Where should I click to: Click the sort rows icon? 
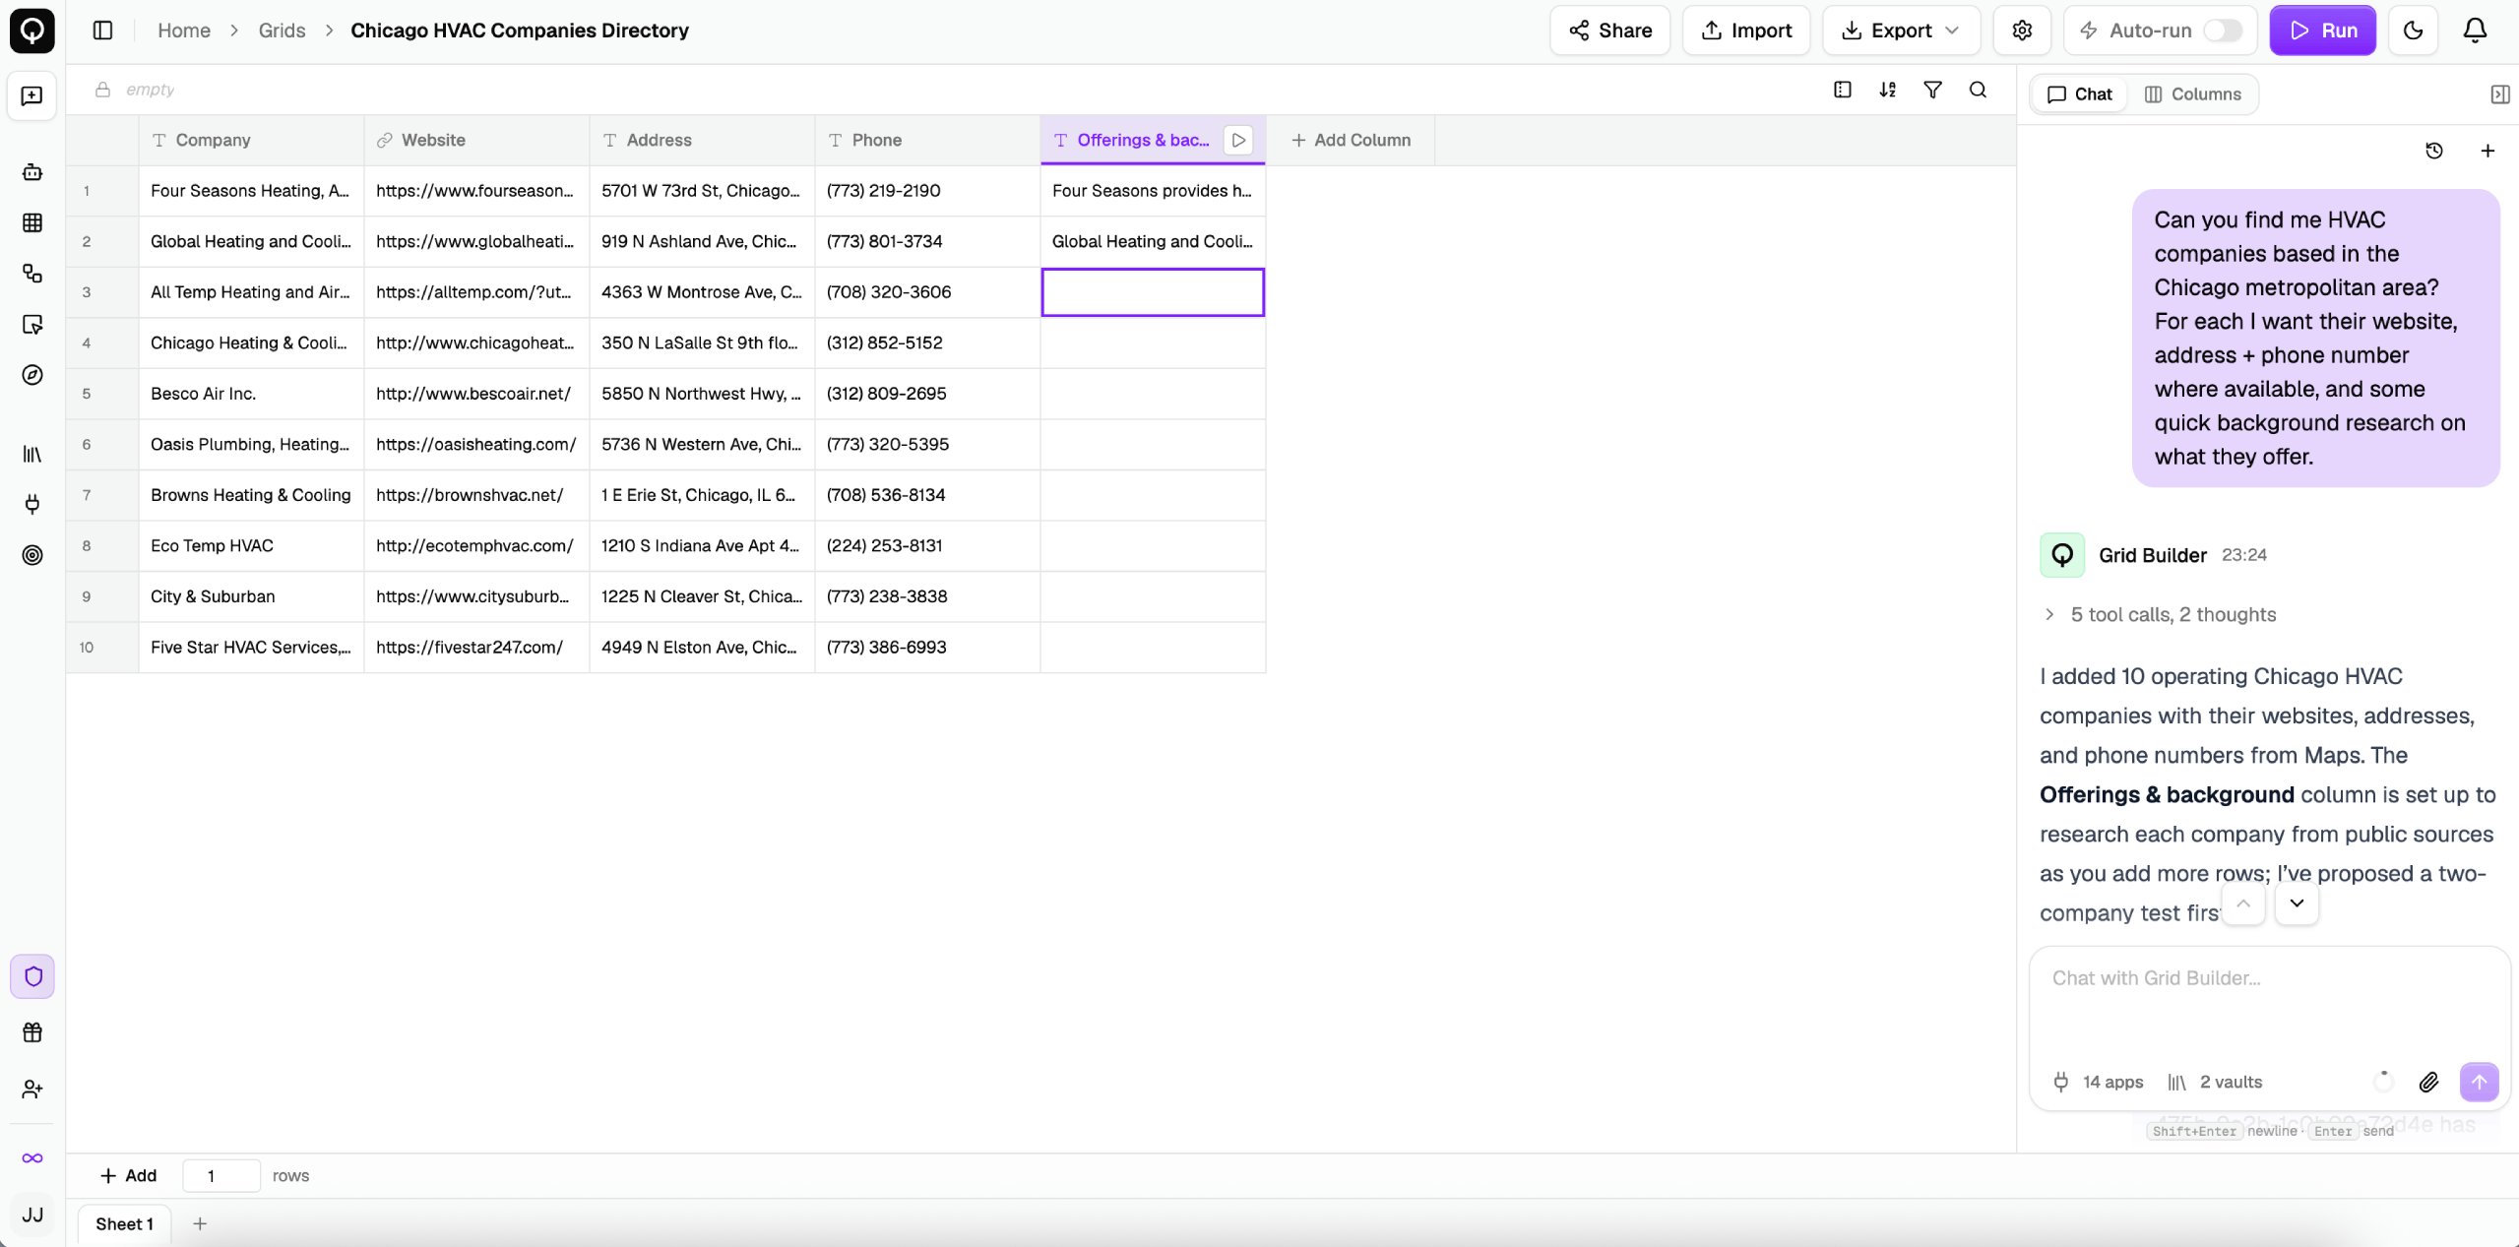1887,90
